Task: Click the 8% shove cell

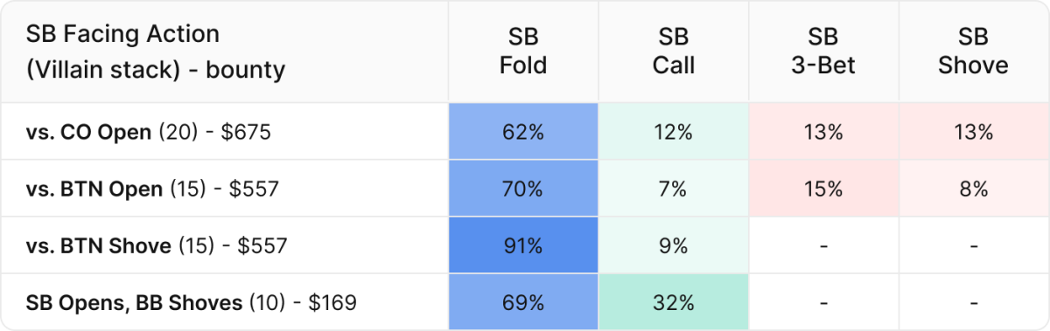Action: [x=973, y=189]
